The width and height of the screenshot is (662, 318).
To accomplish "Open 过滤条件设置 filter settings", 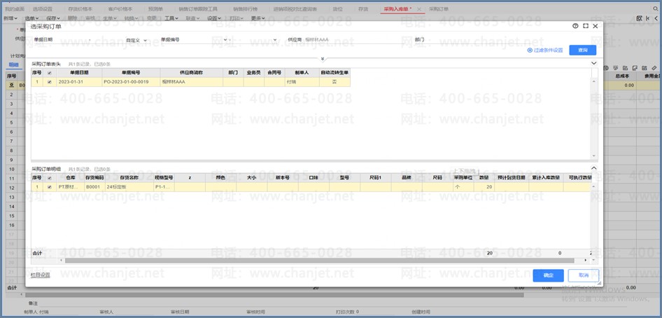I will point(545,50).
